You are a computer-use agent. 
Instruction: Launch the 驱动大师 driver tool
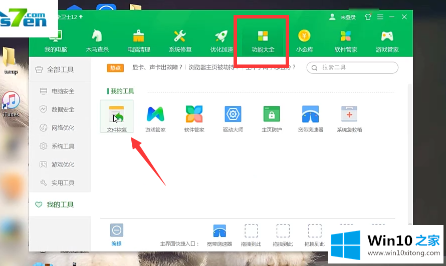(233, 118)
